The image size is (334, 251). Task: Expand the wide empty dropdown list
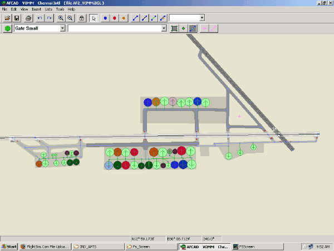point(164,28)
